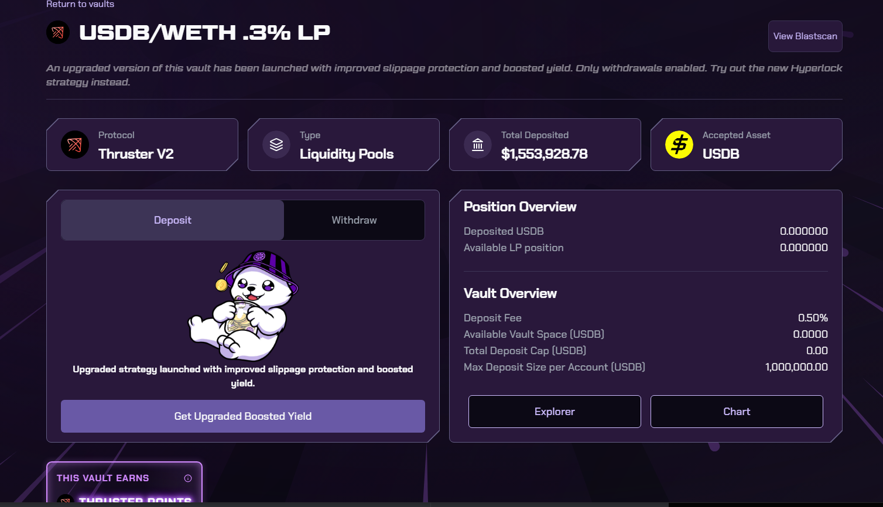Click Get Upgraded Boosted Yield button
The image size is (883, 507).
(x=243, y=416)
